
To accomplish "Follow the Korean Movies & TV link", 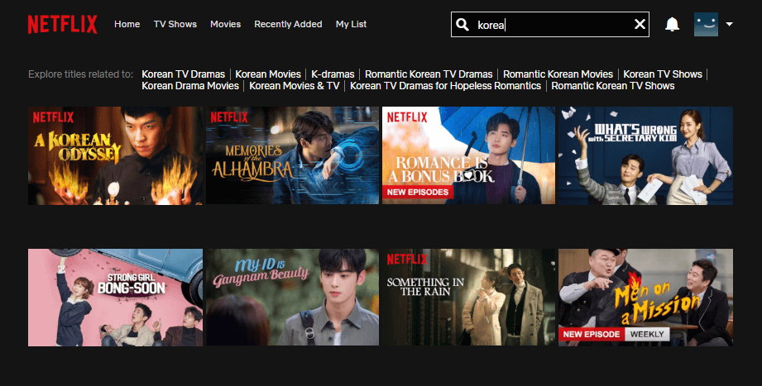I will click(x=294, y=86).
